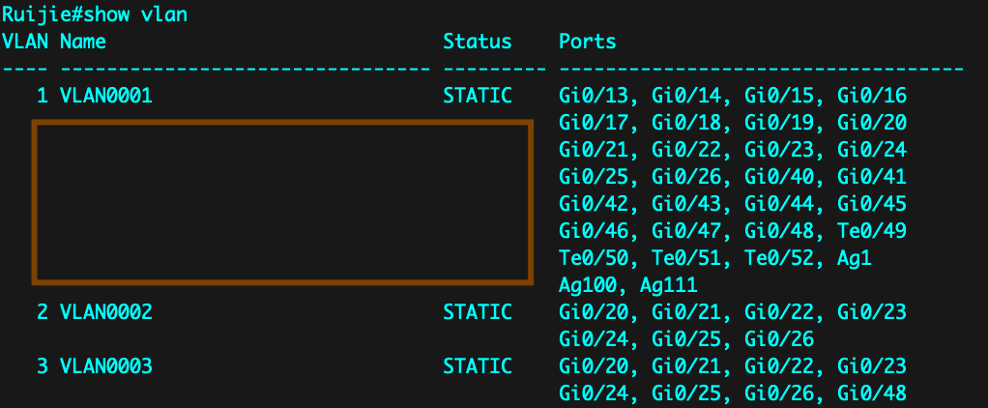Click the STATIC status in the VLAN0001 row
988x408 pixels.
(478, 97)
